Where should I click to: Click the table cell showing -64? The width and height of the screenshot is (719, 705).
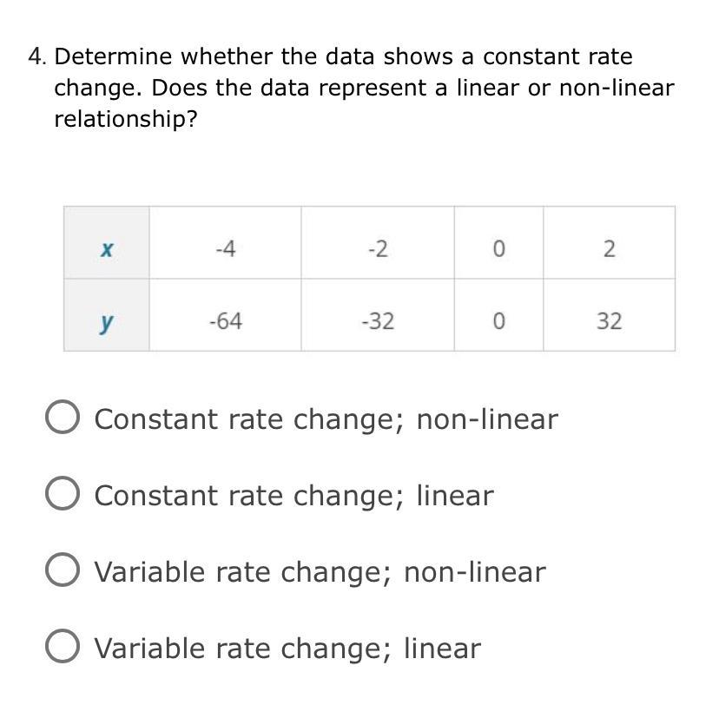point(225,322)
